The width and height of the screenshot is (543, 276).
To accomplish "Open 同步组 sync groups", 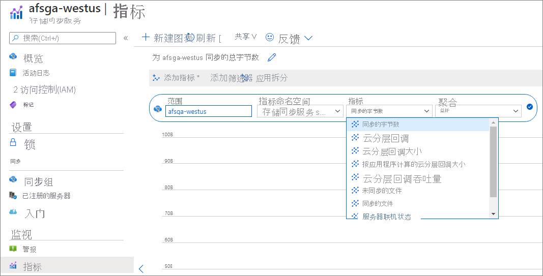I will [x=39, y=181].
